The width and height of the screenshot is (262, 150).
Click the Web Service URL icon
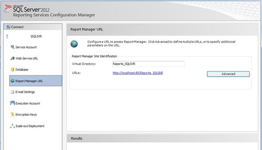[x=12, y=58]
